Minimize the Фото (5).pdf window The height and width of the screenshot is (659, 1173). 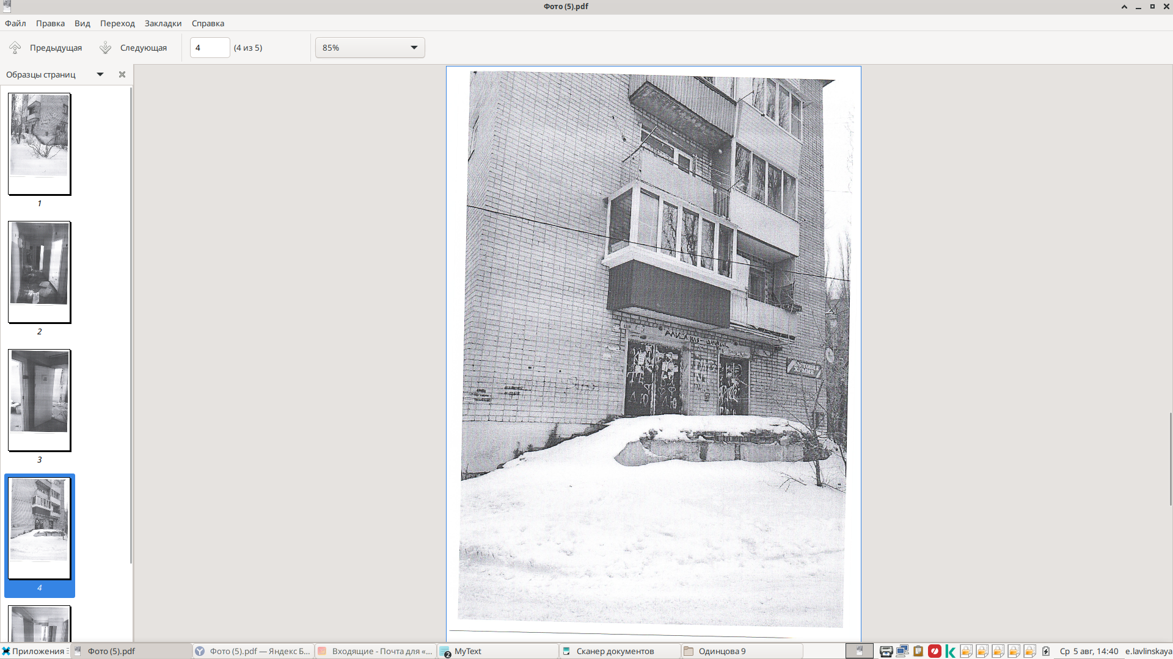[1138, 7]
